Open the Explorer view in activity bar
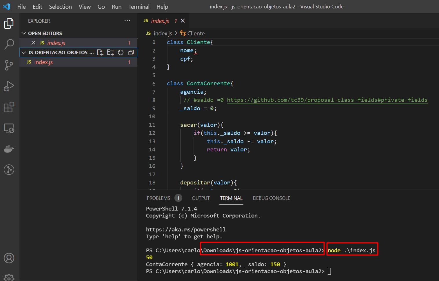439x281 pixels. (9, 23)
